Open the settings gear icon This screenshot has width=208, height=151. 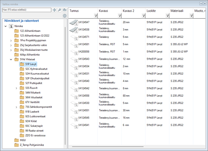[x=64, y=16]
